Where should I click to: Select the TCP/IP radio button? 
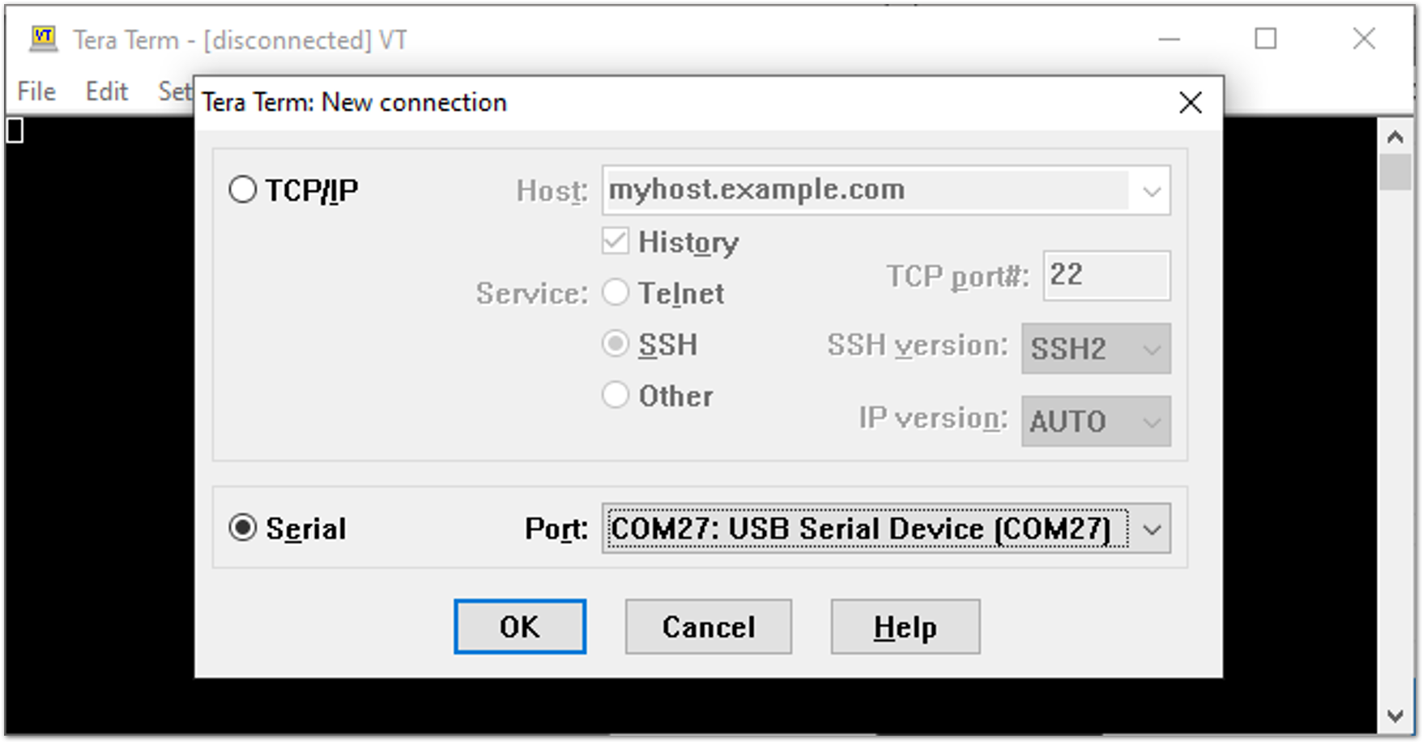point(243,190)
